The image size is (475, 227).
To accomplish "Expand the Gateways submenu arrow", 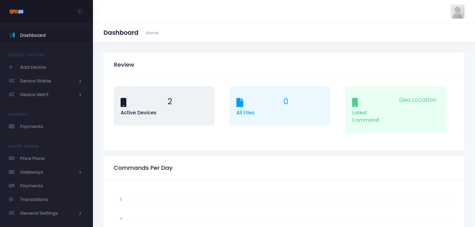I will click(x=80, y=172).
